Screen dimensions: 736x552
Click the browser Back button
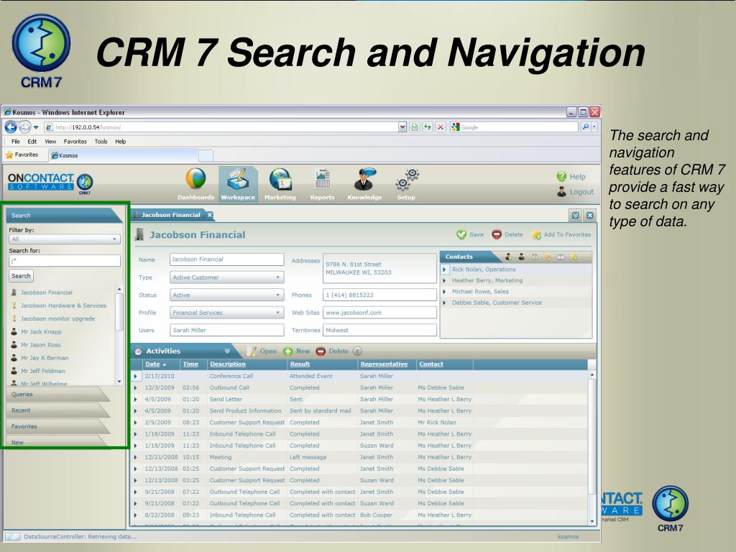pos(11,126)
